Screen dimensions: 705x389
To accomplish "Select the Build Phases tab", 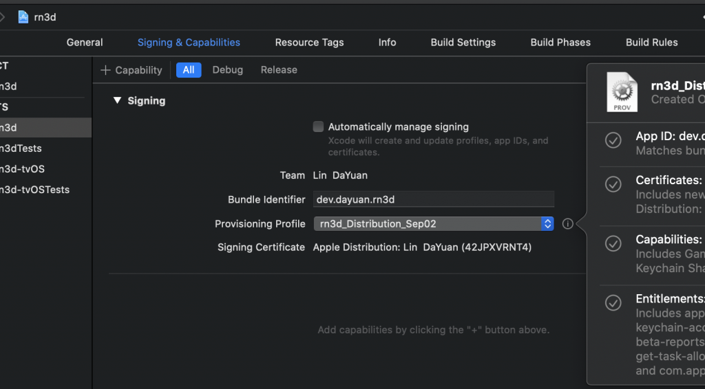I will tap(560, 43).
